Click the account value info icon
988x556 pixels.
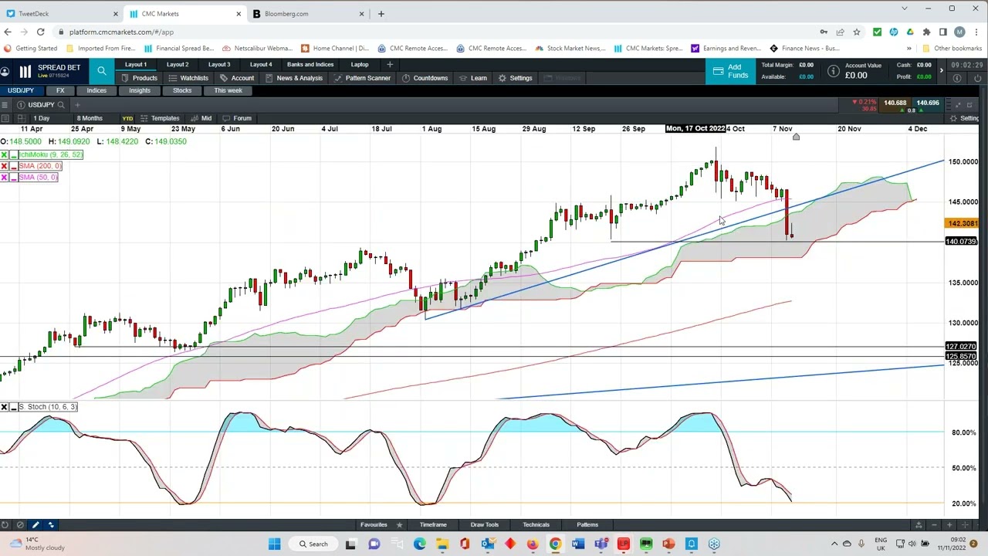click(x=834, y=71)
